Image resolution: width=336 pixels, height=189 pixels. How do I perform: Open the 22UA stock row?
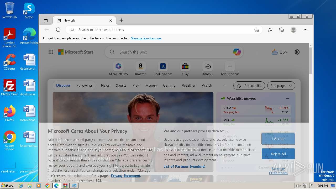point(256,110)
